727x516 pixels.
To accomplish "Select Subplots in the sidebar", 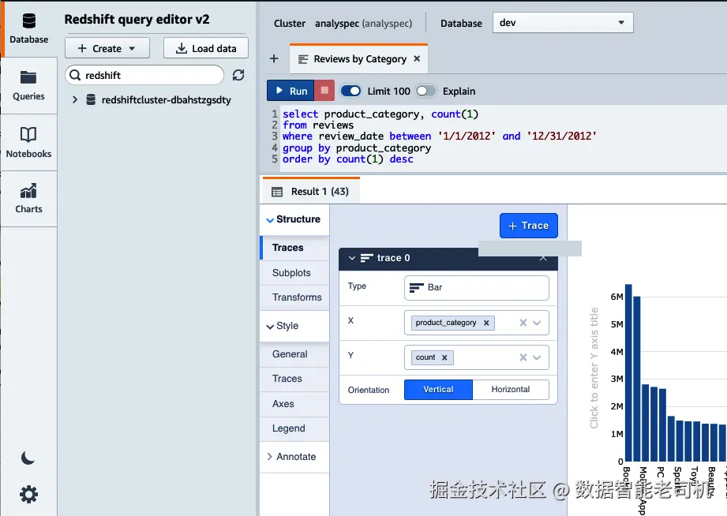I will point(294,273).
